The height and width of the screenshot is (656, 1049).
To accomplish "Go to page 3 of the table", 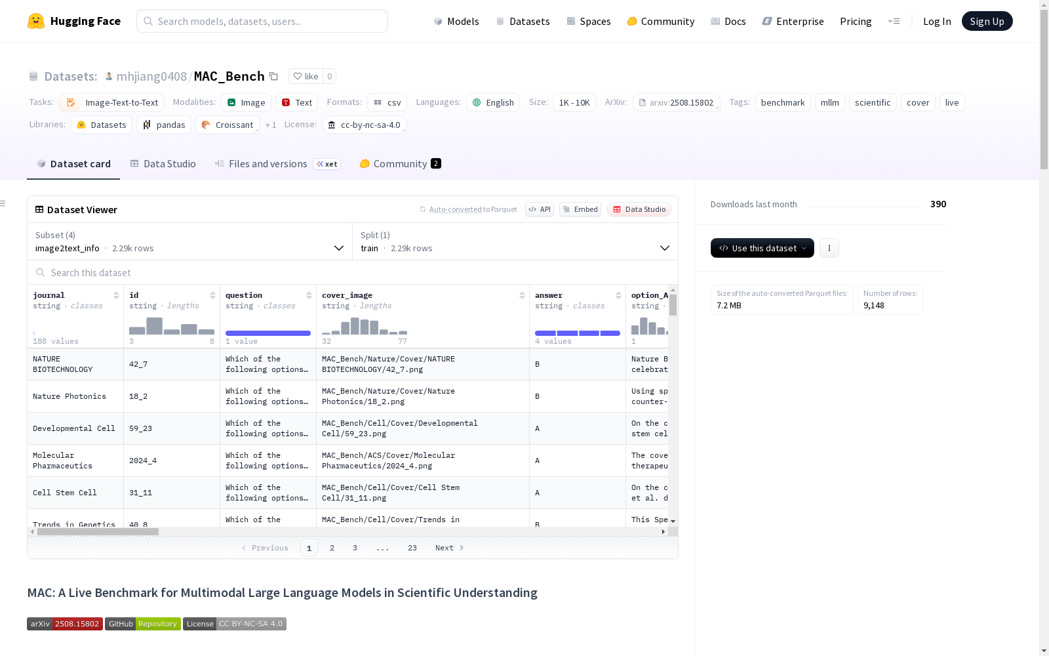I will 355,548.
